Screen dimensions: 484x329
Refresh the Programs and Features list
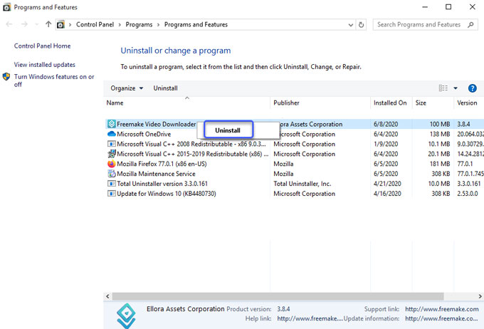tap(361, 25)
